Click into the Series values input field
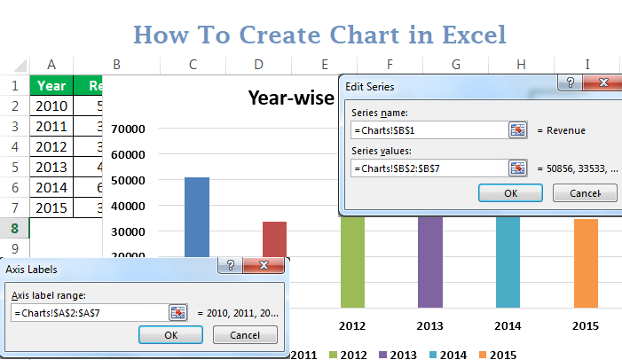Screen dimensions: 622x360 [x=428, y=168]
